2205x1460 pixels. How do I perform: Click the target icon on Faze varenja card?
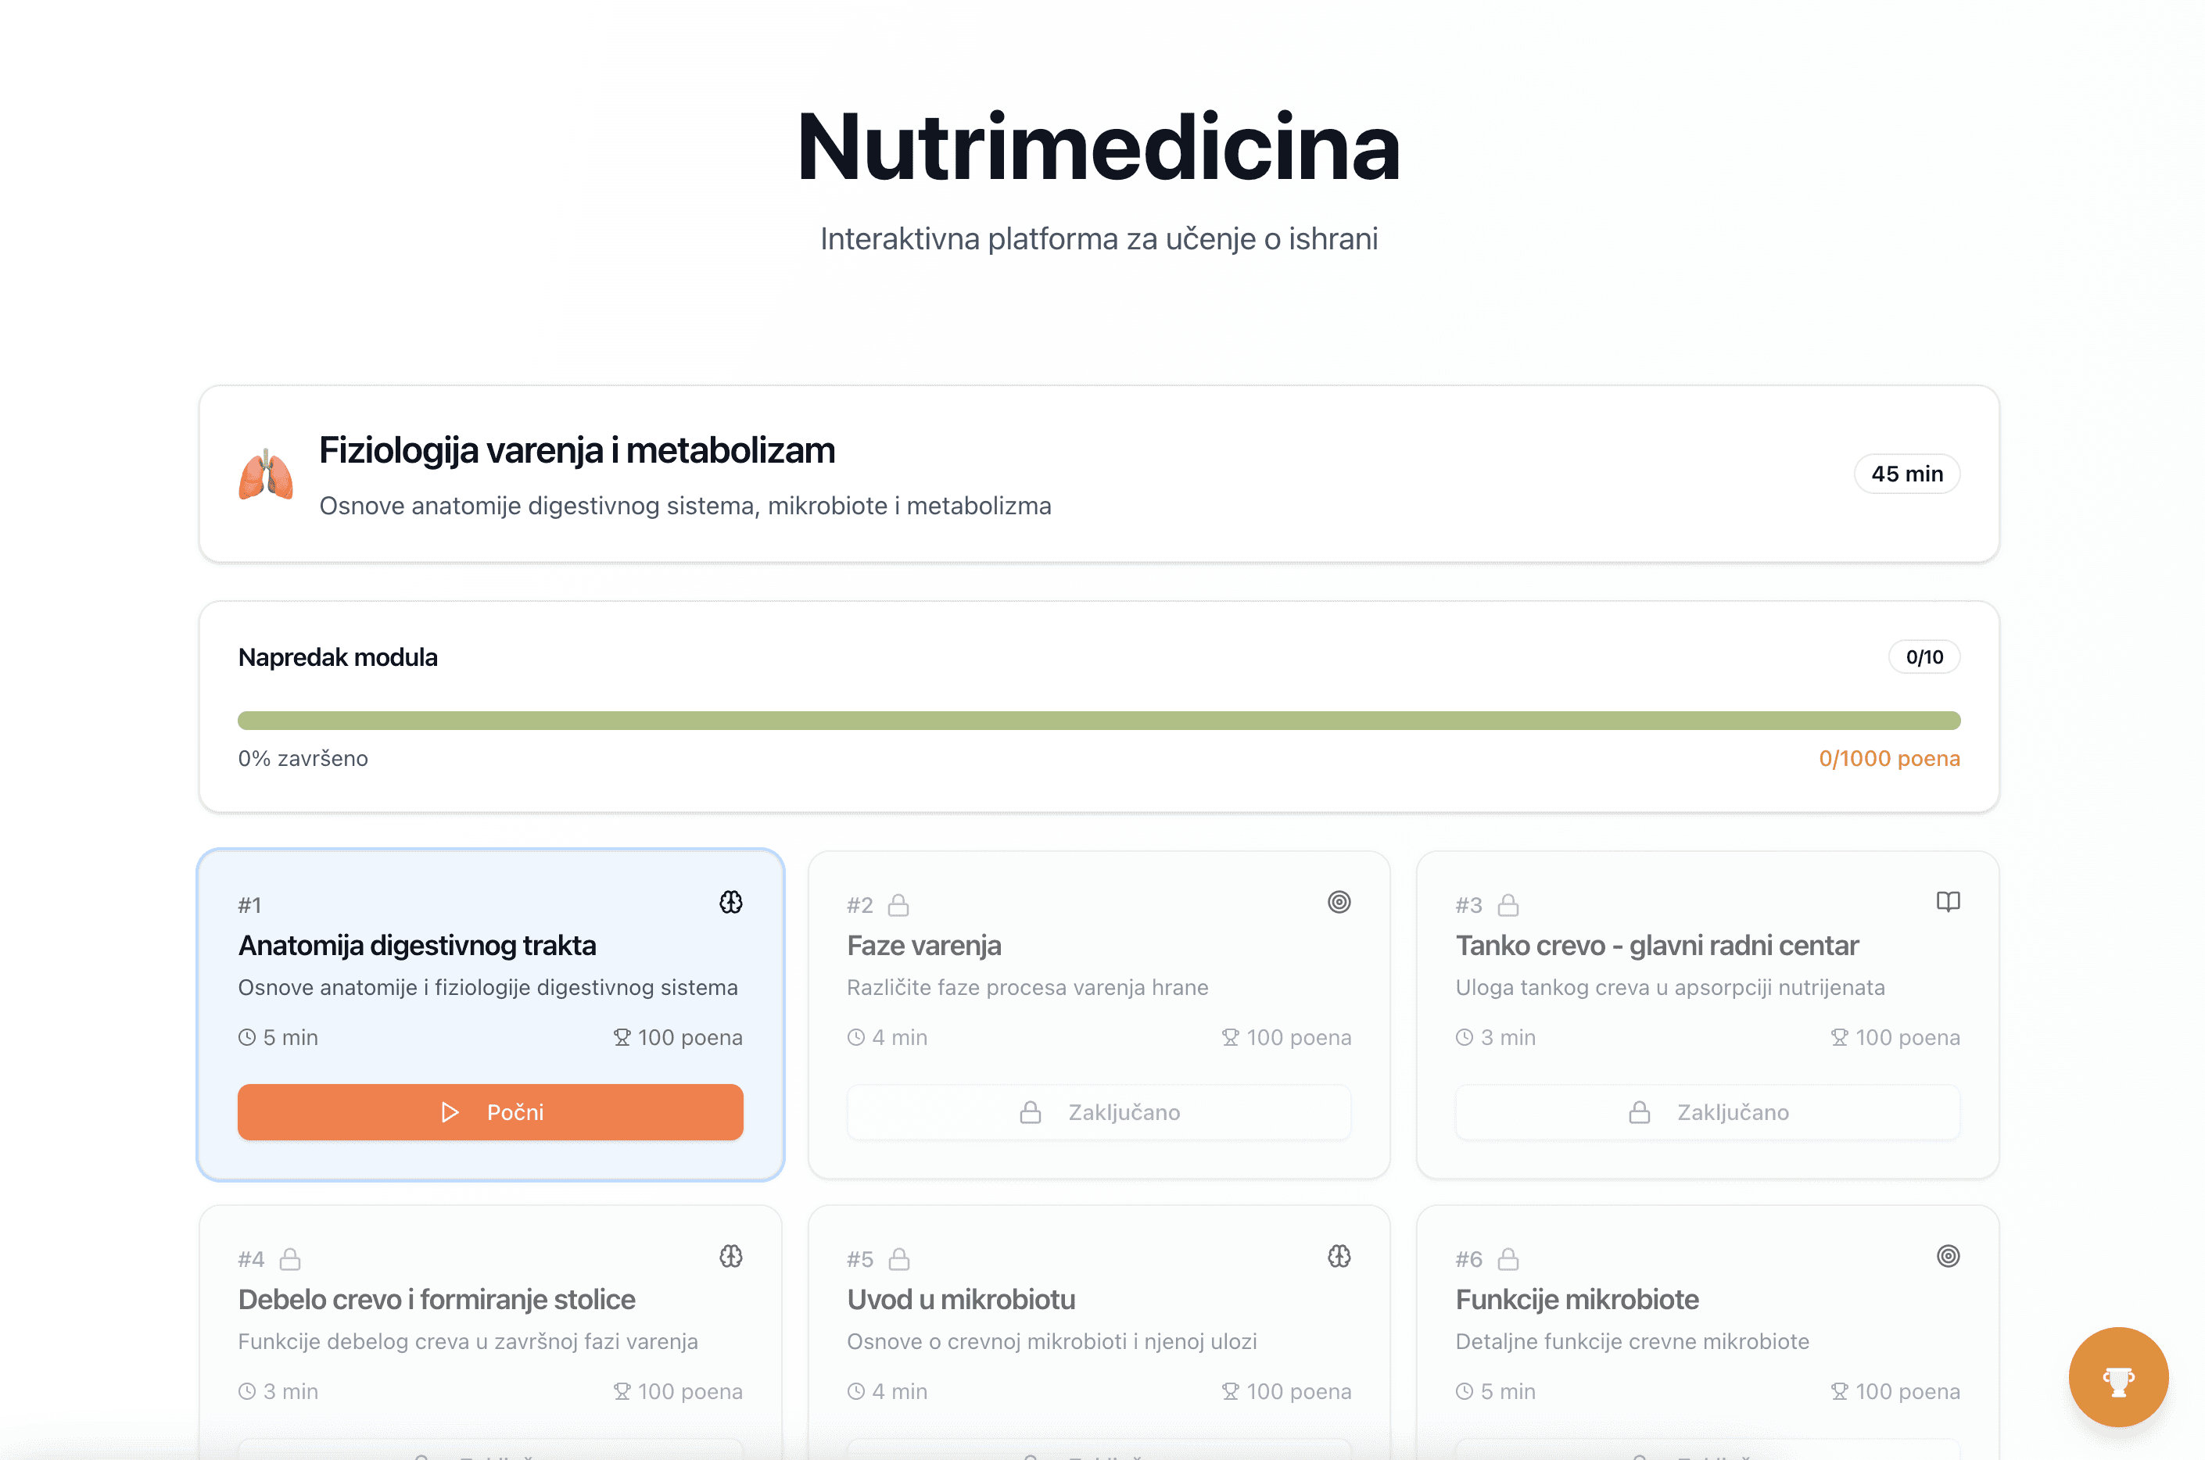pos(1339,901)
